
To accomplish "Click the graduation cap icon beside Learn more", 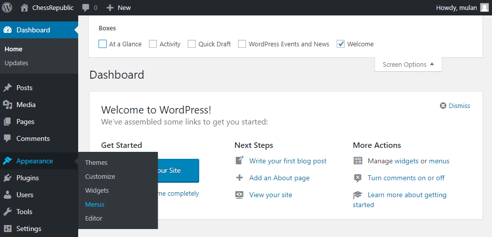I will tap(358, 195).
